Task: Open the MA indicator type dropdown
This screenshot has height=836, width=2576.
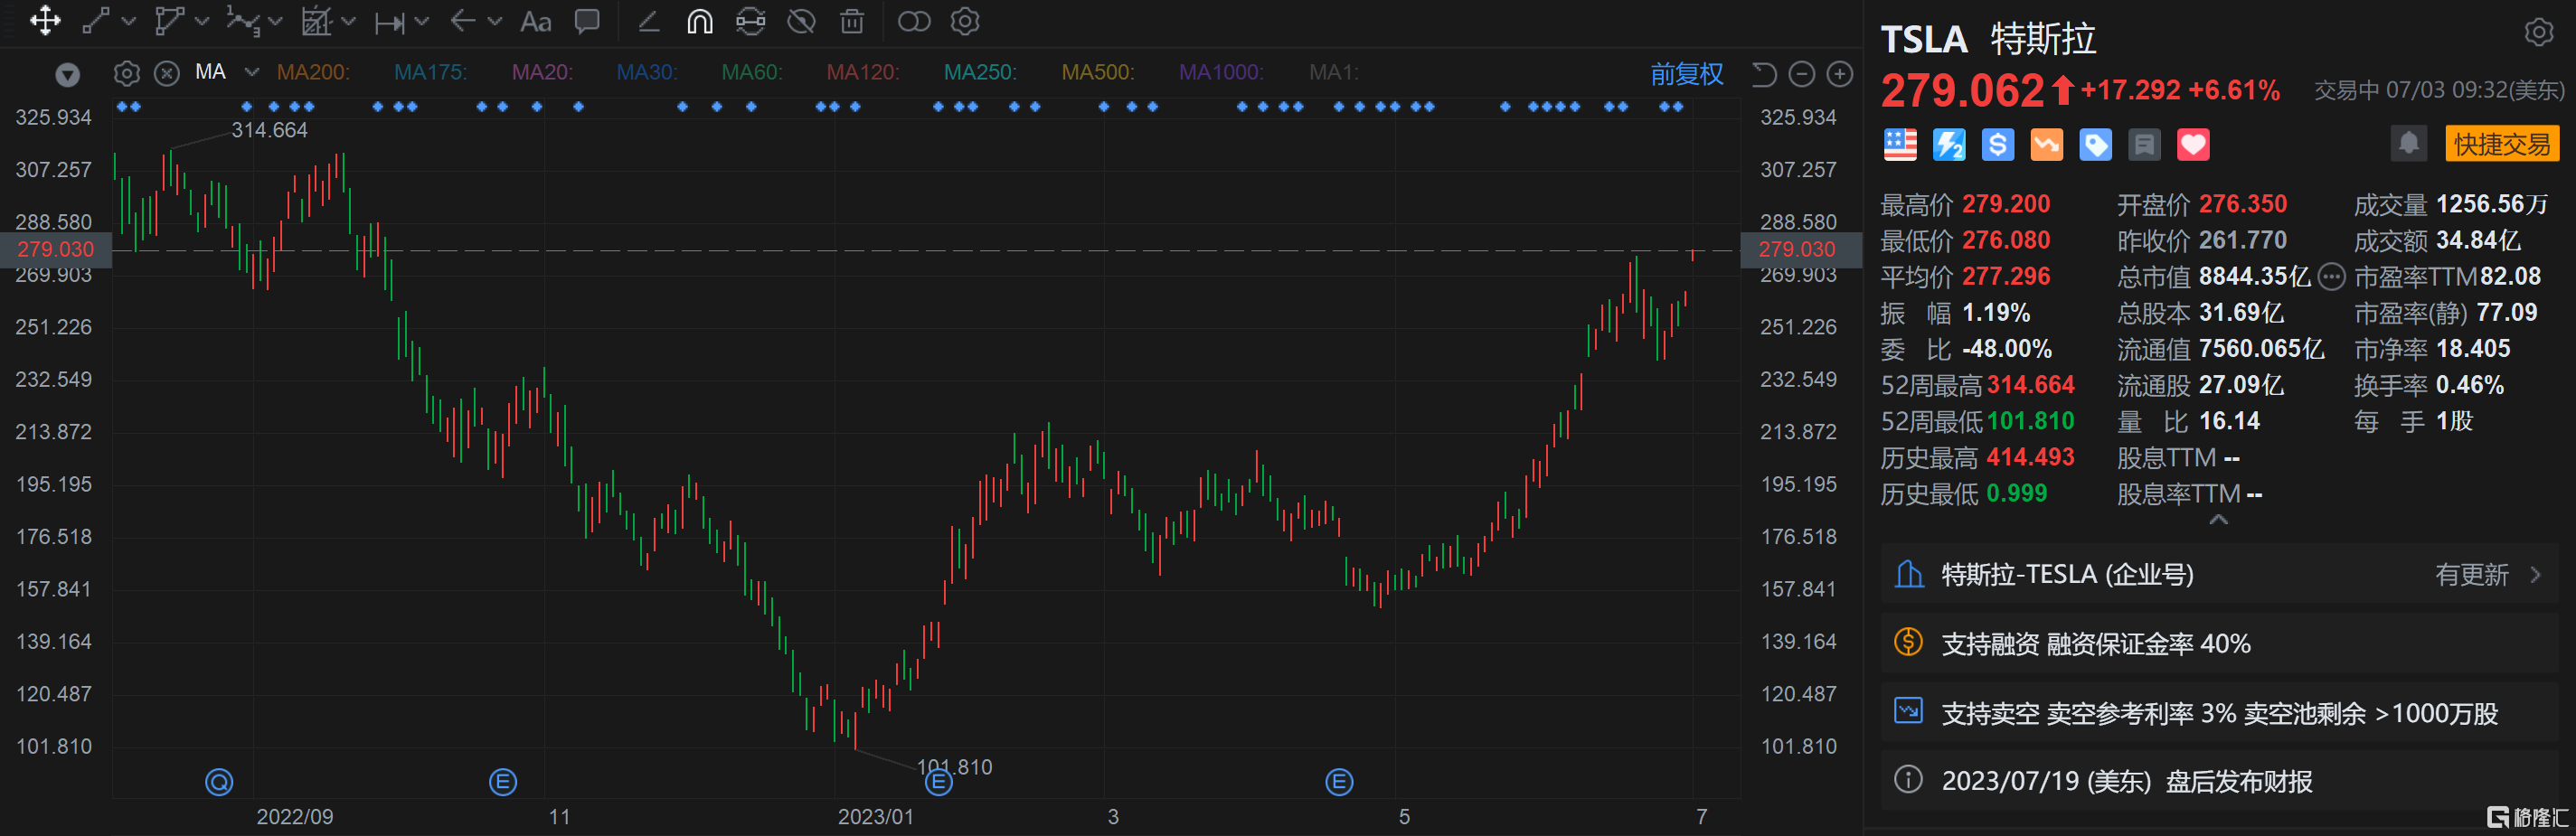Action: (252, 72)
